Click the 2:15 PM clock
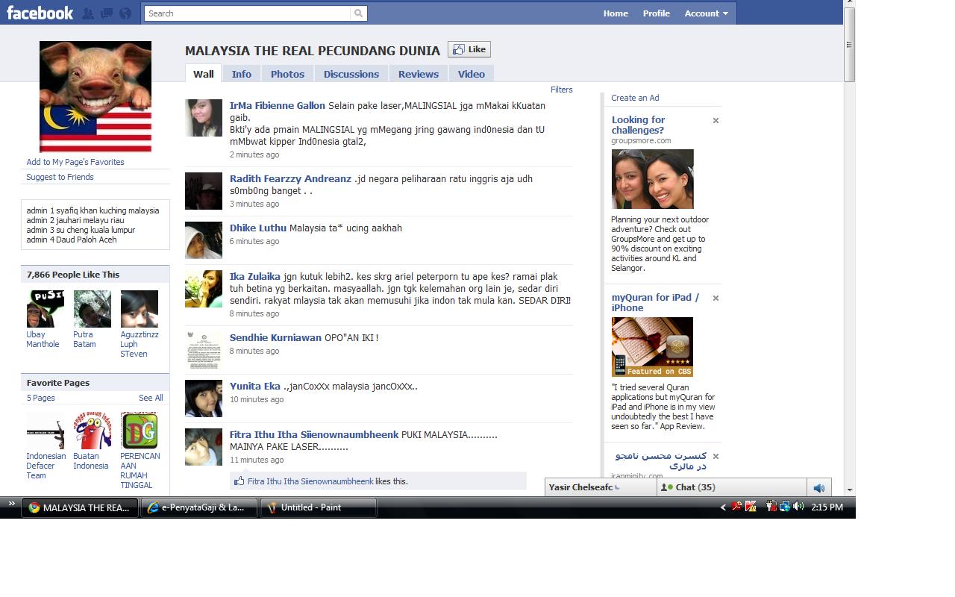Image resolution: width=955 pixels, height=597 pixels. (827, 507)
